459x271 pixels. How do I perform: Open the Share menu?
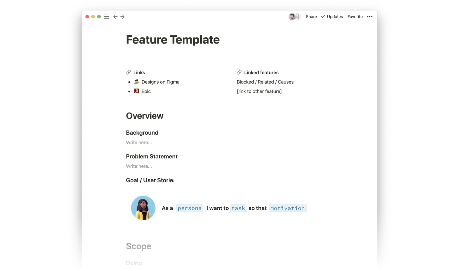coord(311,17)
